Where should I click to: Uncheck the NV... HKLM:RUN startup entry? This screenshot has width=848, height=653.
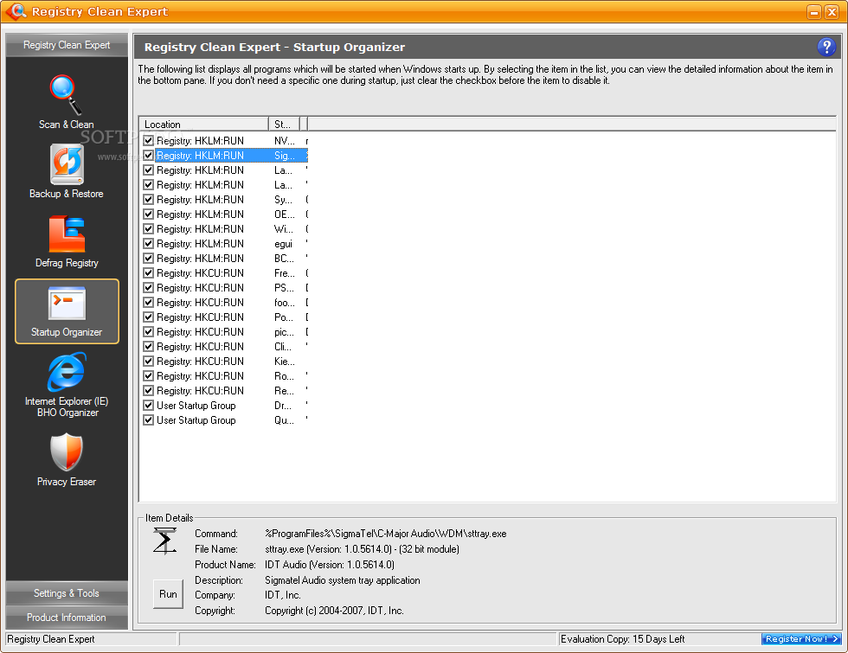149,140
